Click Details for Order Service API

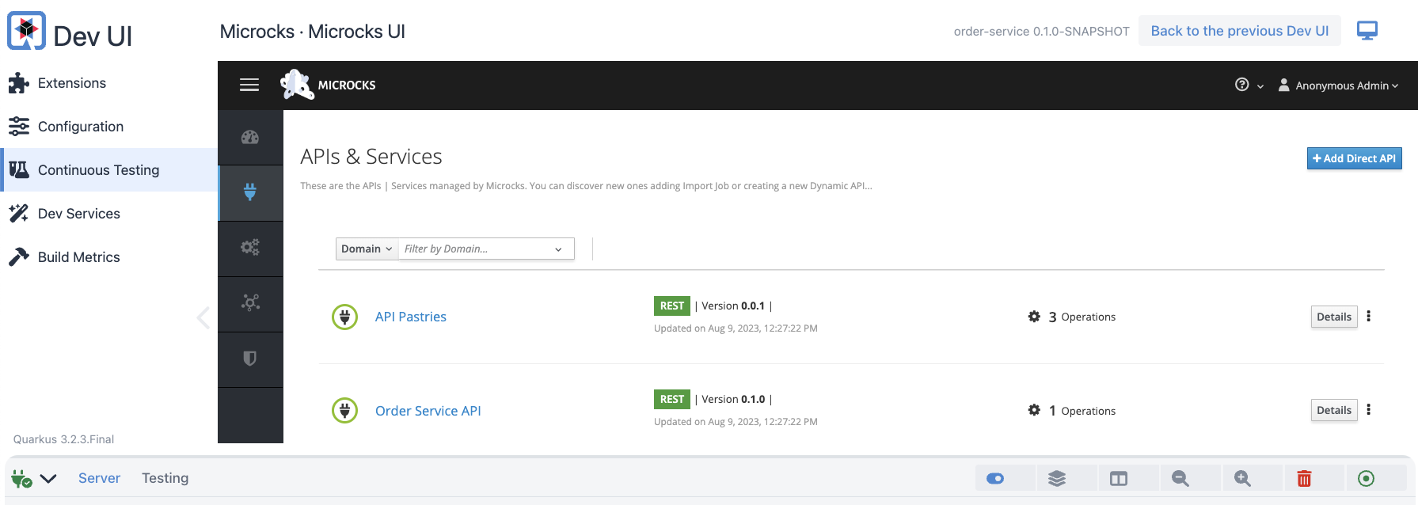pos(1334,410)
